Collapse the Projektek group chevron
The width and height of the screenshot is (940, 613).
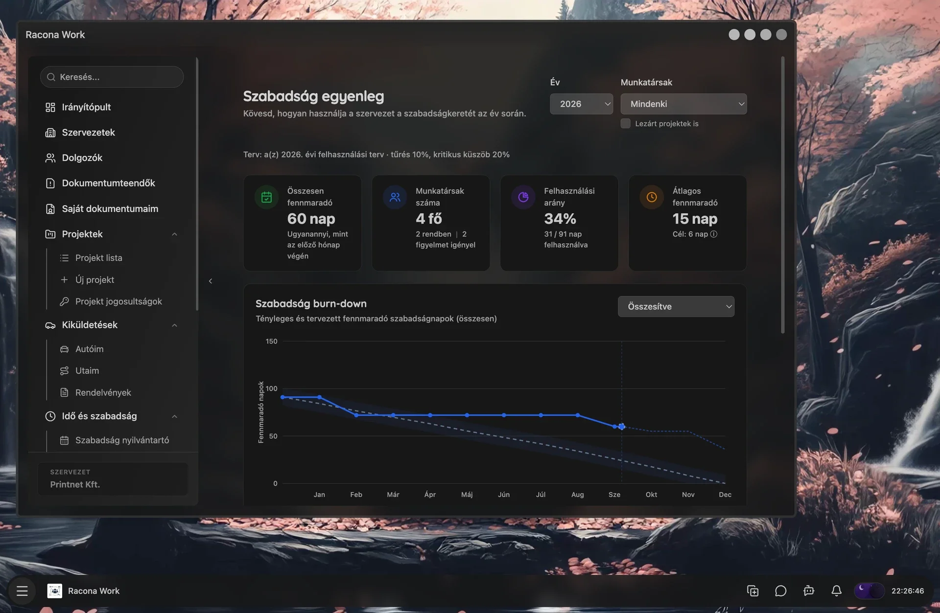[x=174, y=234]
